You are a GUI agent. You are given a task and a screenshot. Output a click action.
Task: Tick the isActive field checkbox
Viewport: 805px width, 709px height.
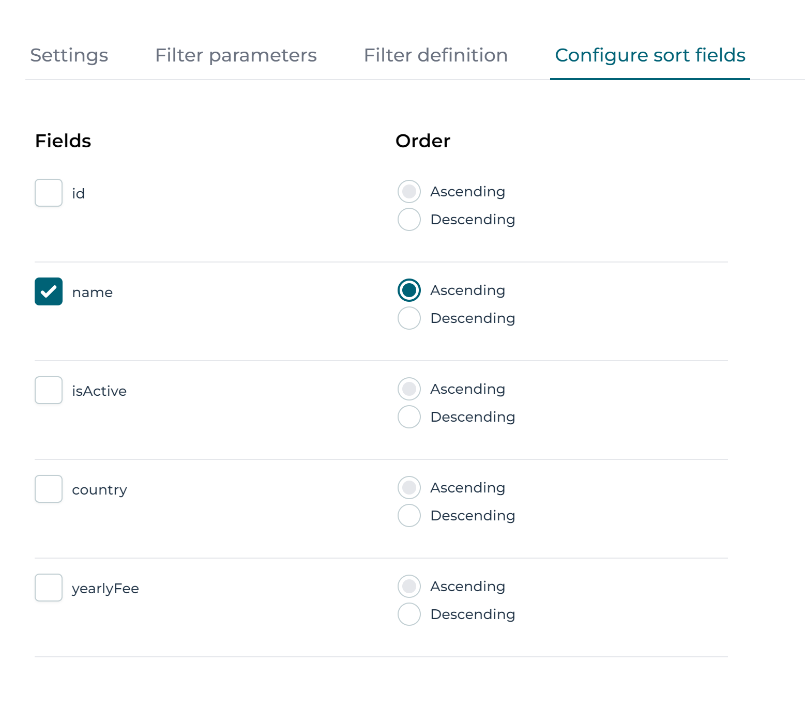pyautogui.click(x=49, y=390)
